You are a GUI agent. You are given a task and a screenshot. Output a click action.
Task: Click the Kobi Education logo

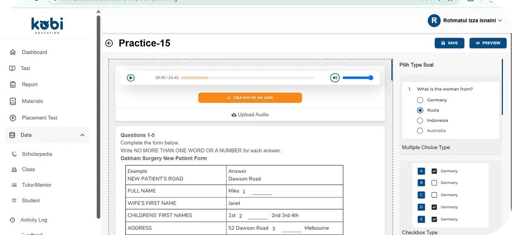pyautogui.click(x=47, y=25)
